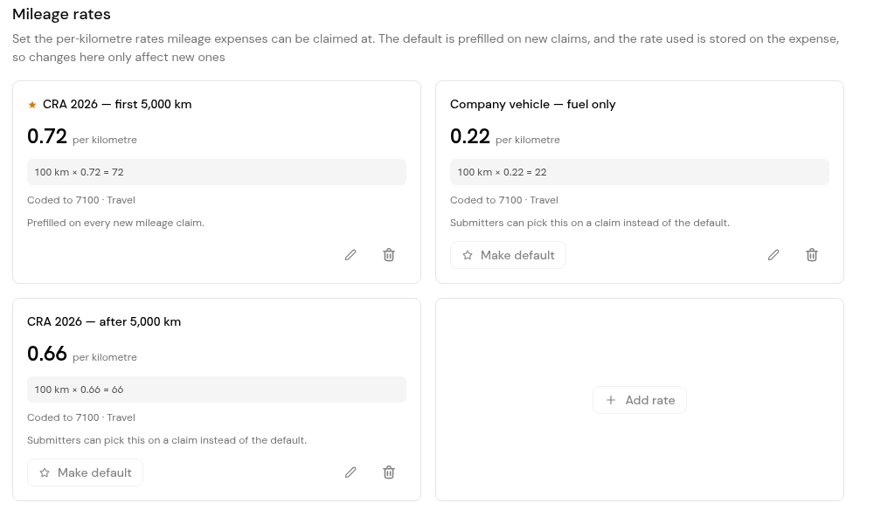Click the submitters note in Company vehicle card
This screenshot has height=510, width=874.
pyautogui.click(x=590, y=223)
